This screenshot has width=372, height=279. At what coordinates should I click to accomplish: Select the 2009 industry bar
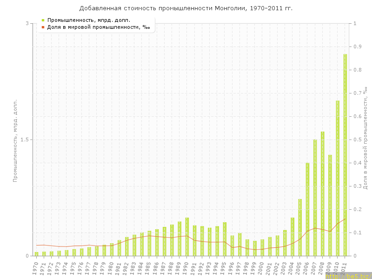point(330,205)
